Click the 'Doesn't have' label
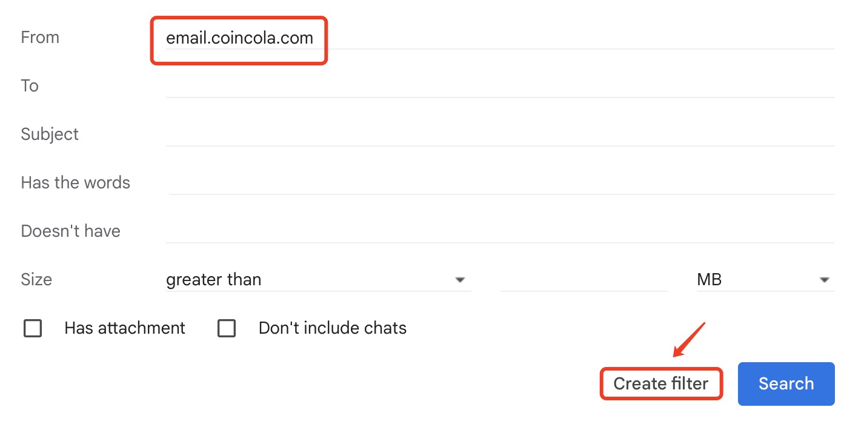 pyautogui.click(x=70, y=231)
